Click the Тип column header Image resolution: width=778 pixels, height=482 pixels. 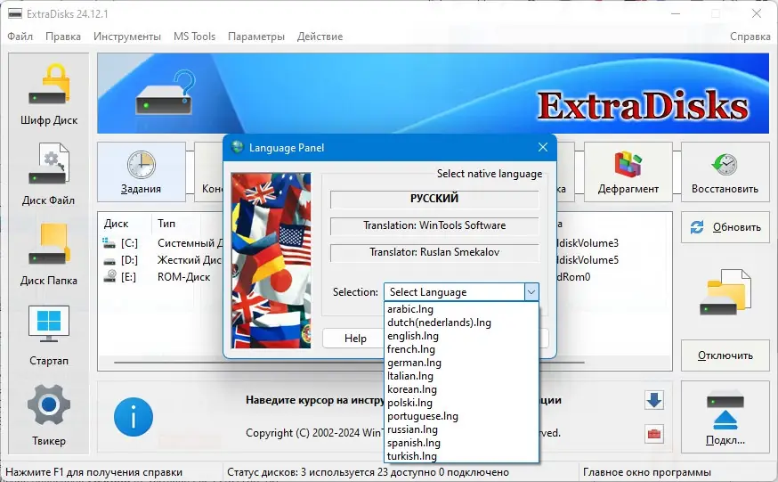[166, 224]
